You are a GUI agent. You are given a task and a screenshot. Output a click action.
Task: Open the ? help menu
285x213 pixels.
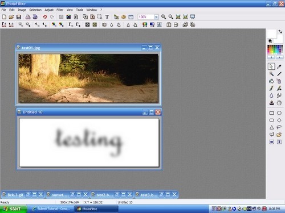coord(101,10)
